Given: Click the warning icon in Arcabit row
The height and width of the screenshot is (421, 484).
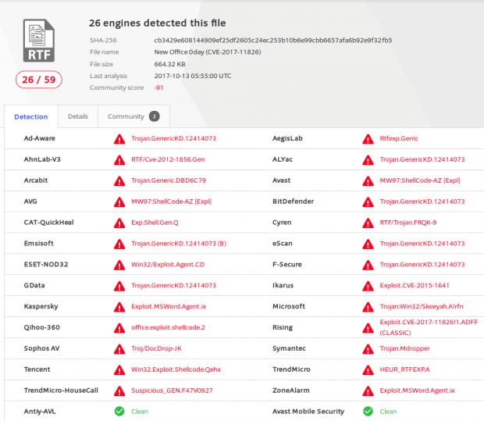Looking at the screenshot, I should [x=119, y=181].
